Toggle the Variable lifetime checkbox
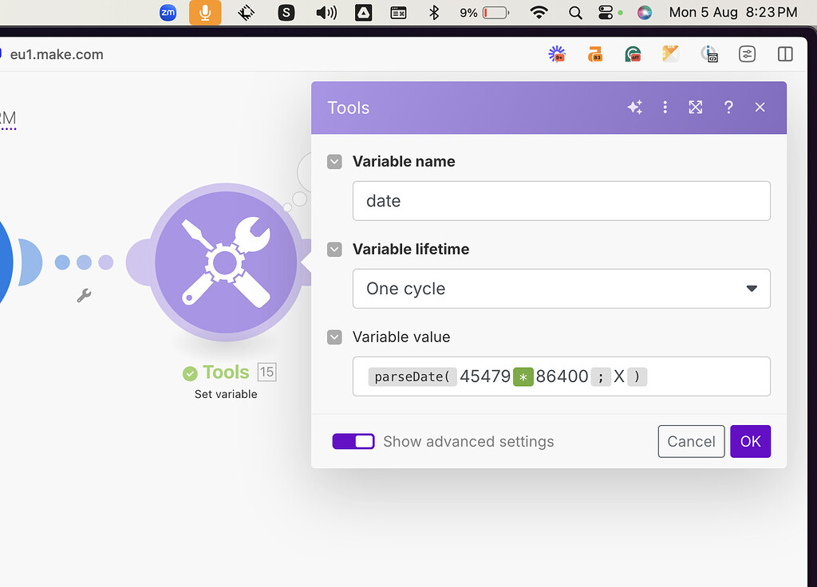Image resolution: width=817 pixels, height=587 pixels. tap(334, 249)
